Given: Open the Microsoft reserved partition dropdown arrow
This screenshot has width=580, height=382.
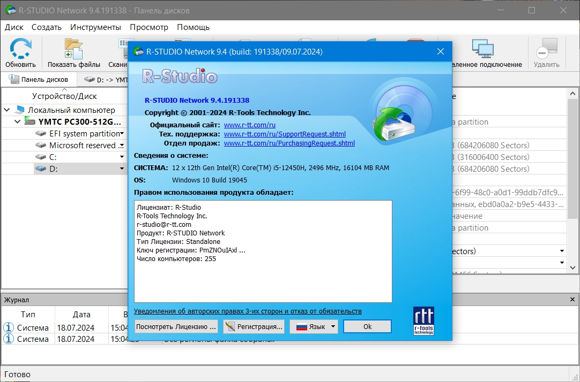Looking at the screenshot, I should 122,146.
